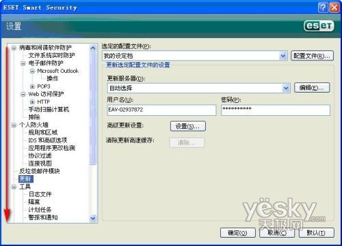This screenshot has height=246, width=342.
Task: Select 电子邮件防护 in the tree
Action: (x=46, y=63)
